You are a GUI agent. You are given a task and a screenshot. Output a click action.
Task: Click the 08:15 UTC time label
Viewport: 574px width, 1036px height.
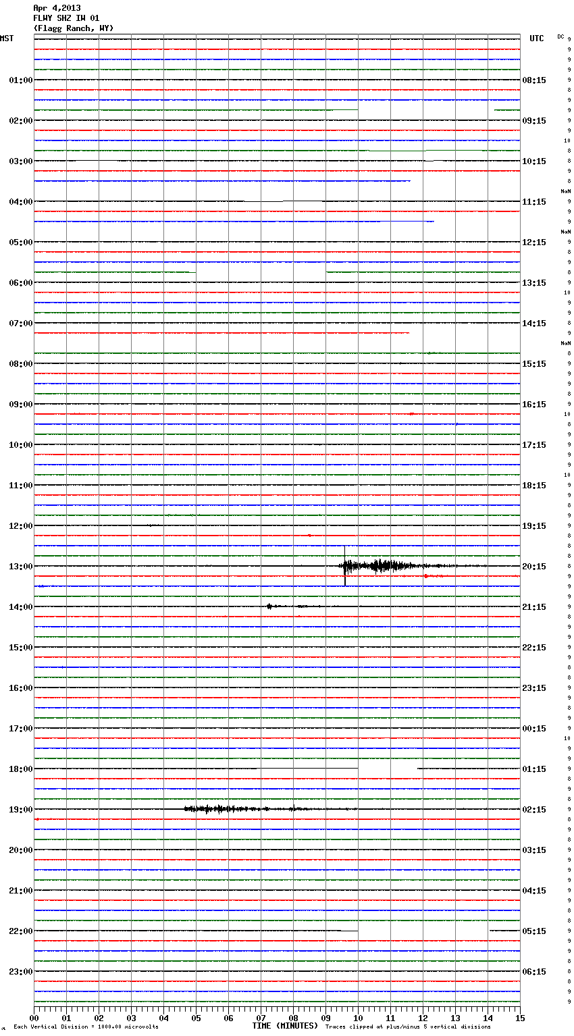coord(534,80)
